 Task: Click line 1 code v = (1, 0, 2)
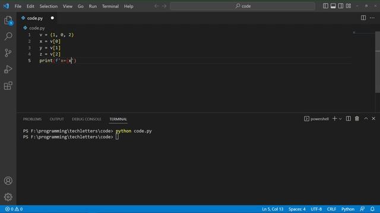(x=56, y=35)
